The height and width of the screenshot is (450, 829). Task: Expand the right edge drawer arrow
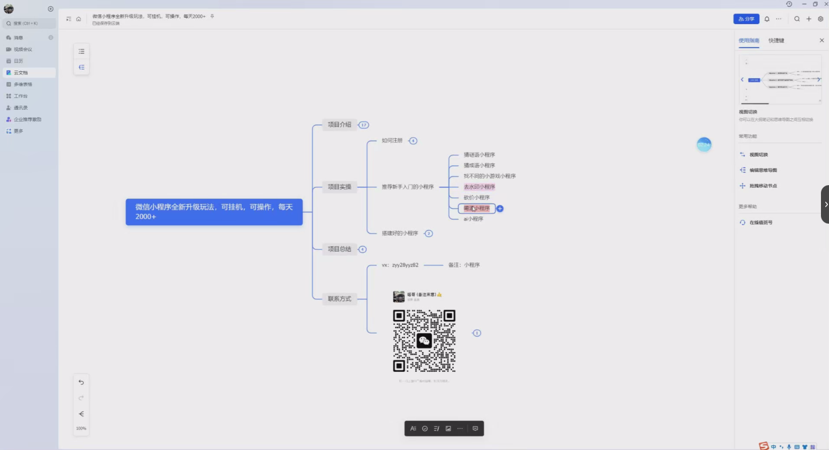click(x=825, y=204)
